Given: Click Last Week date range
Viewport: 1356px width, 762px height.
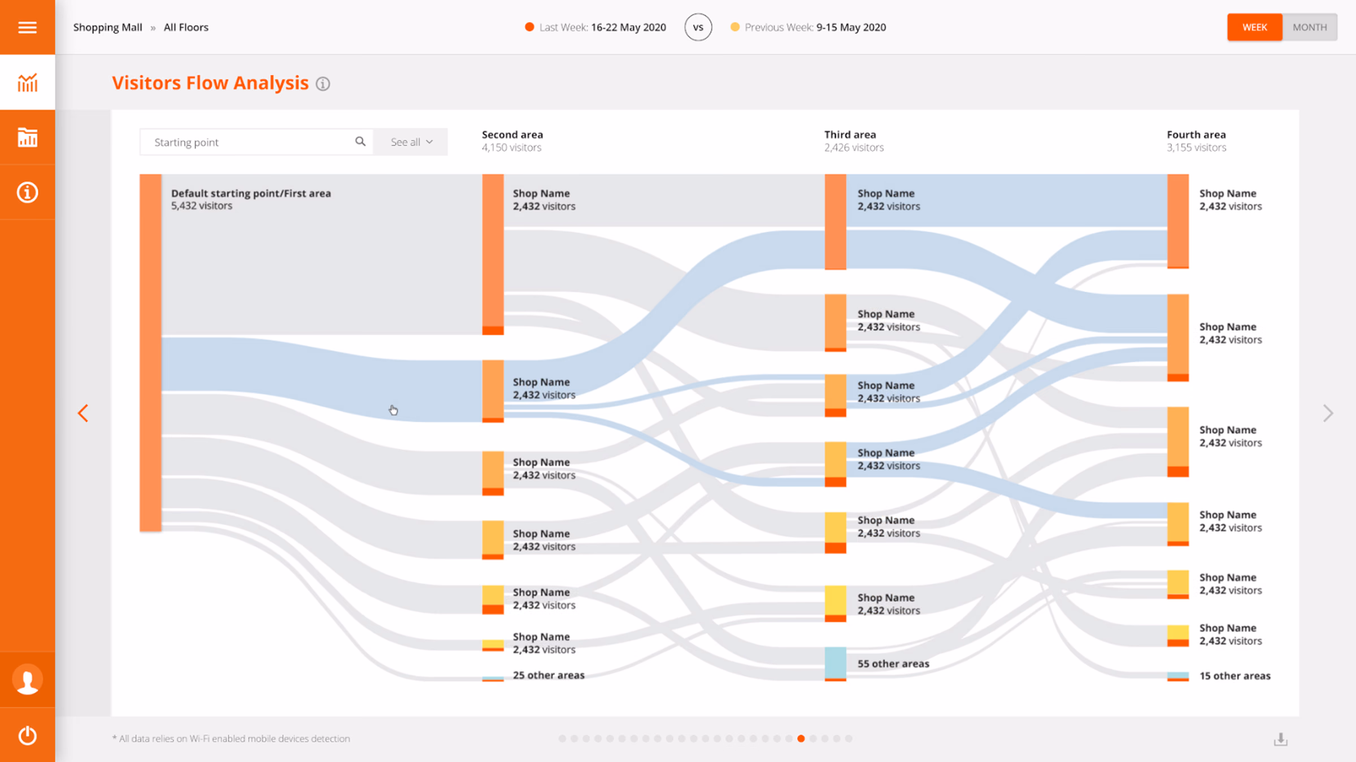Looking at the screenshot, I should pos(596,27).
